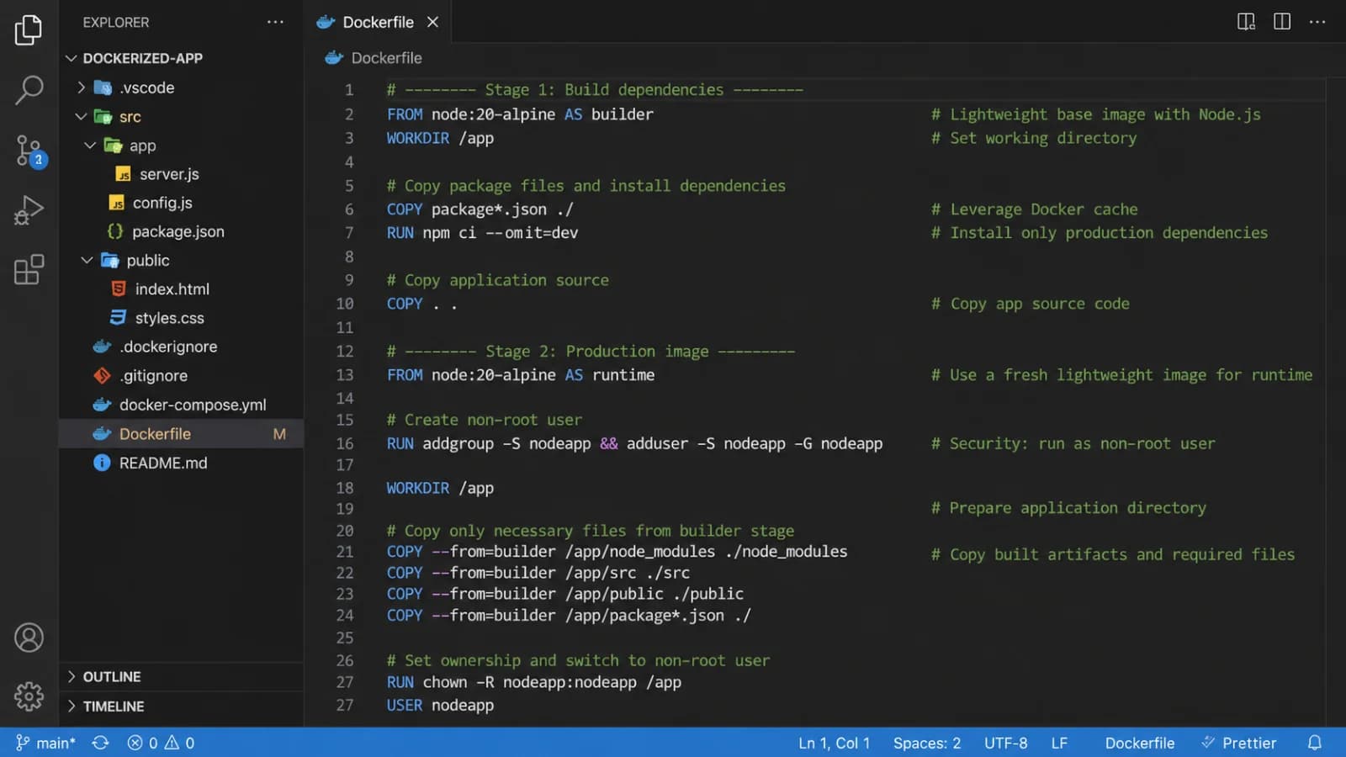
Task: Open Explorer more actions ellipsis
Action: [275, 22]
